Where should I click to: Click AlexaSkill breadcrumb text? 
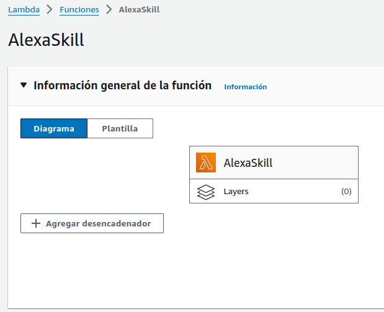[139, 9]
